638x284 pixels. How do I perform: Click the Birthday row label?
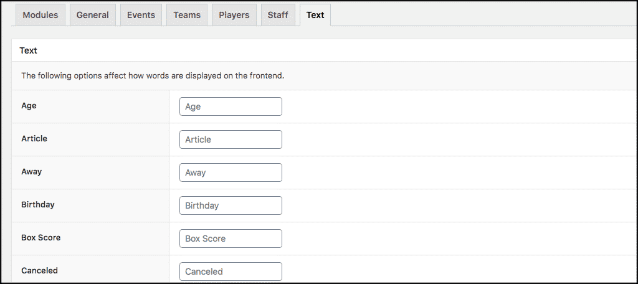click(x=38, y=205)
